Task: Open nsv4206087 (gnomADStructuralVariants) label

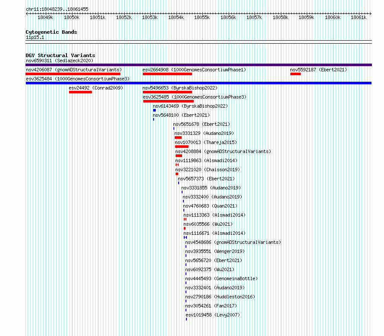Action: coord(74,70)
